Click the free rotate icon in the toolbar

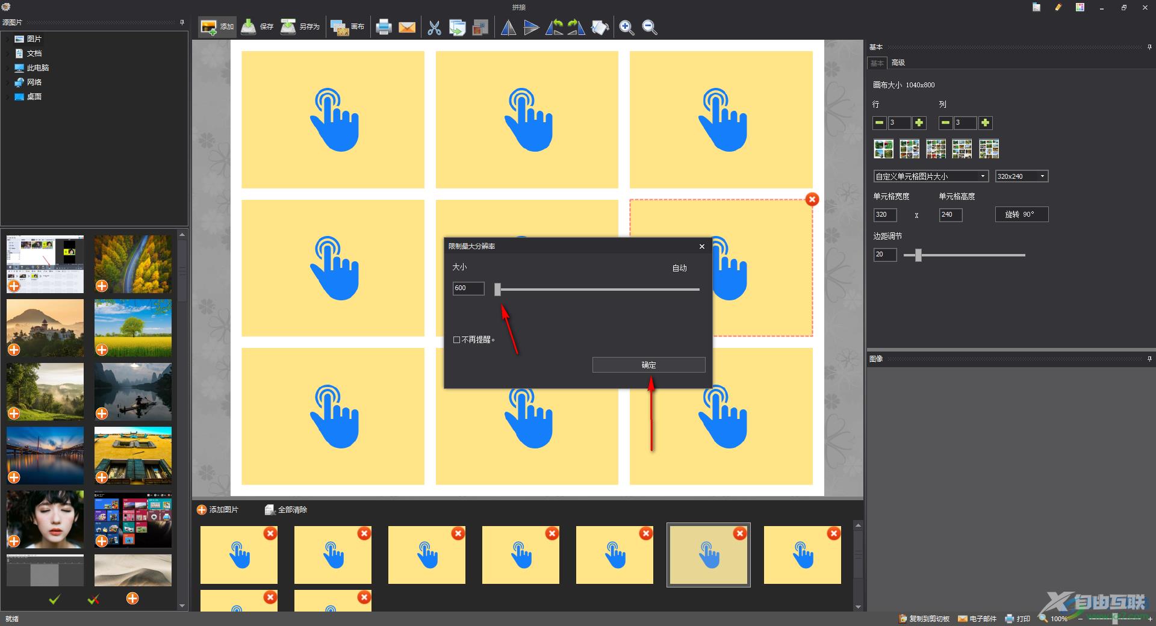(600, 28)
